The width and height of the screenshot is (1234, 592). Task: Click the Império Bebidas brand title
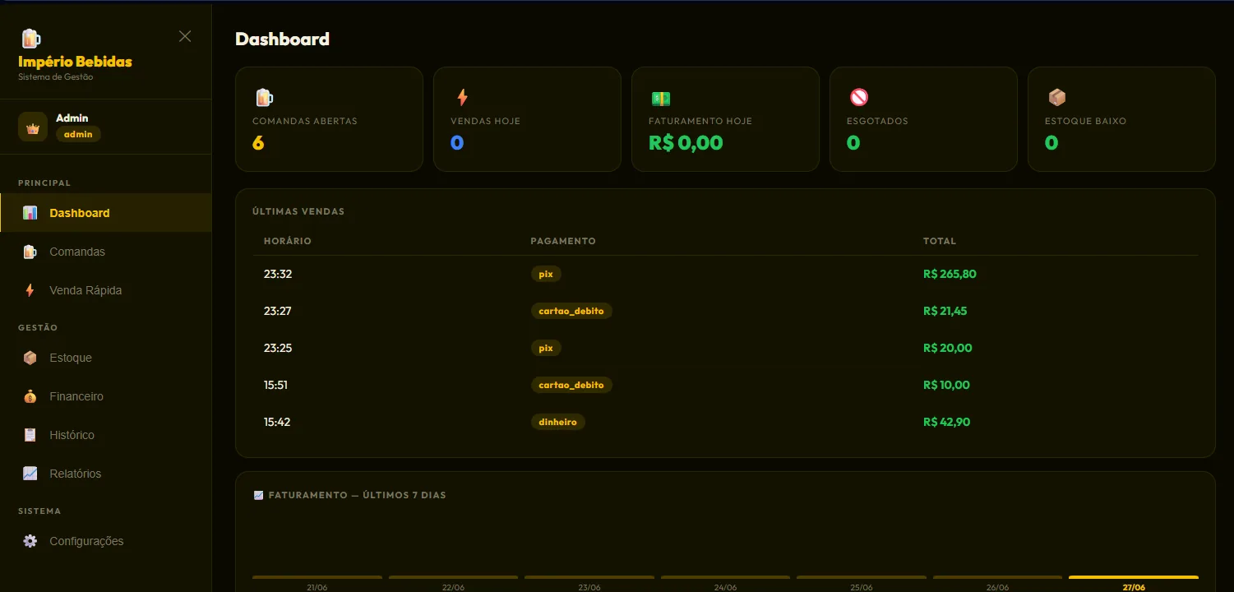click(x=75, y=62)
